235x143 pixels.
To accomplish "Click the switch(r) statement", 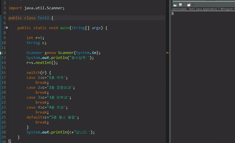I will pos(39,73).
